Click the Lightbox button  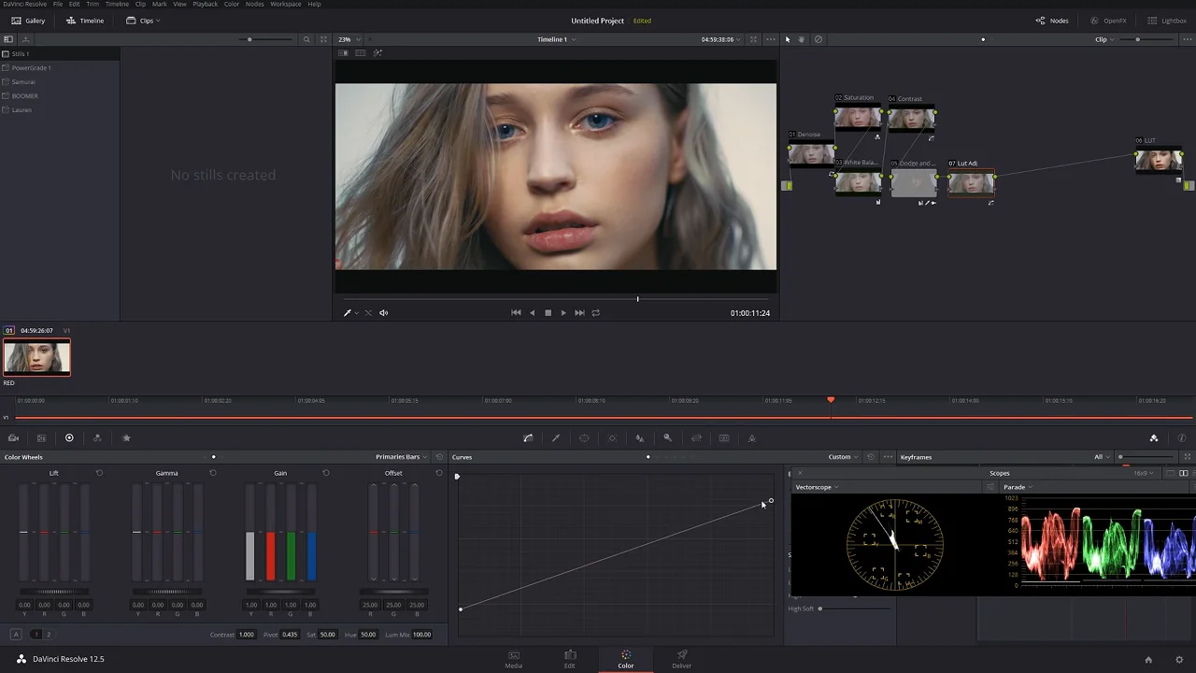pyautogui.click(x=1167, y=21)
